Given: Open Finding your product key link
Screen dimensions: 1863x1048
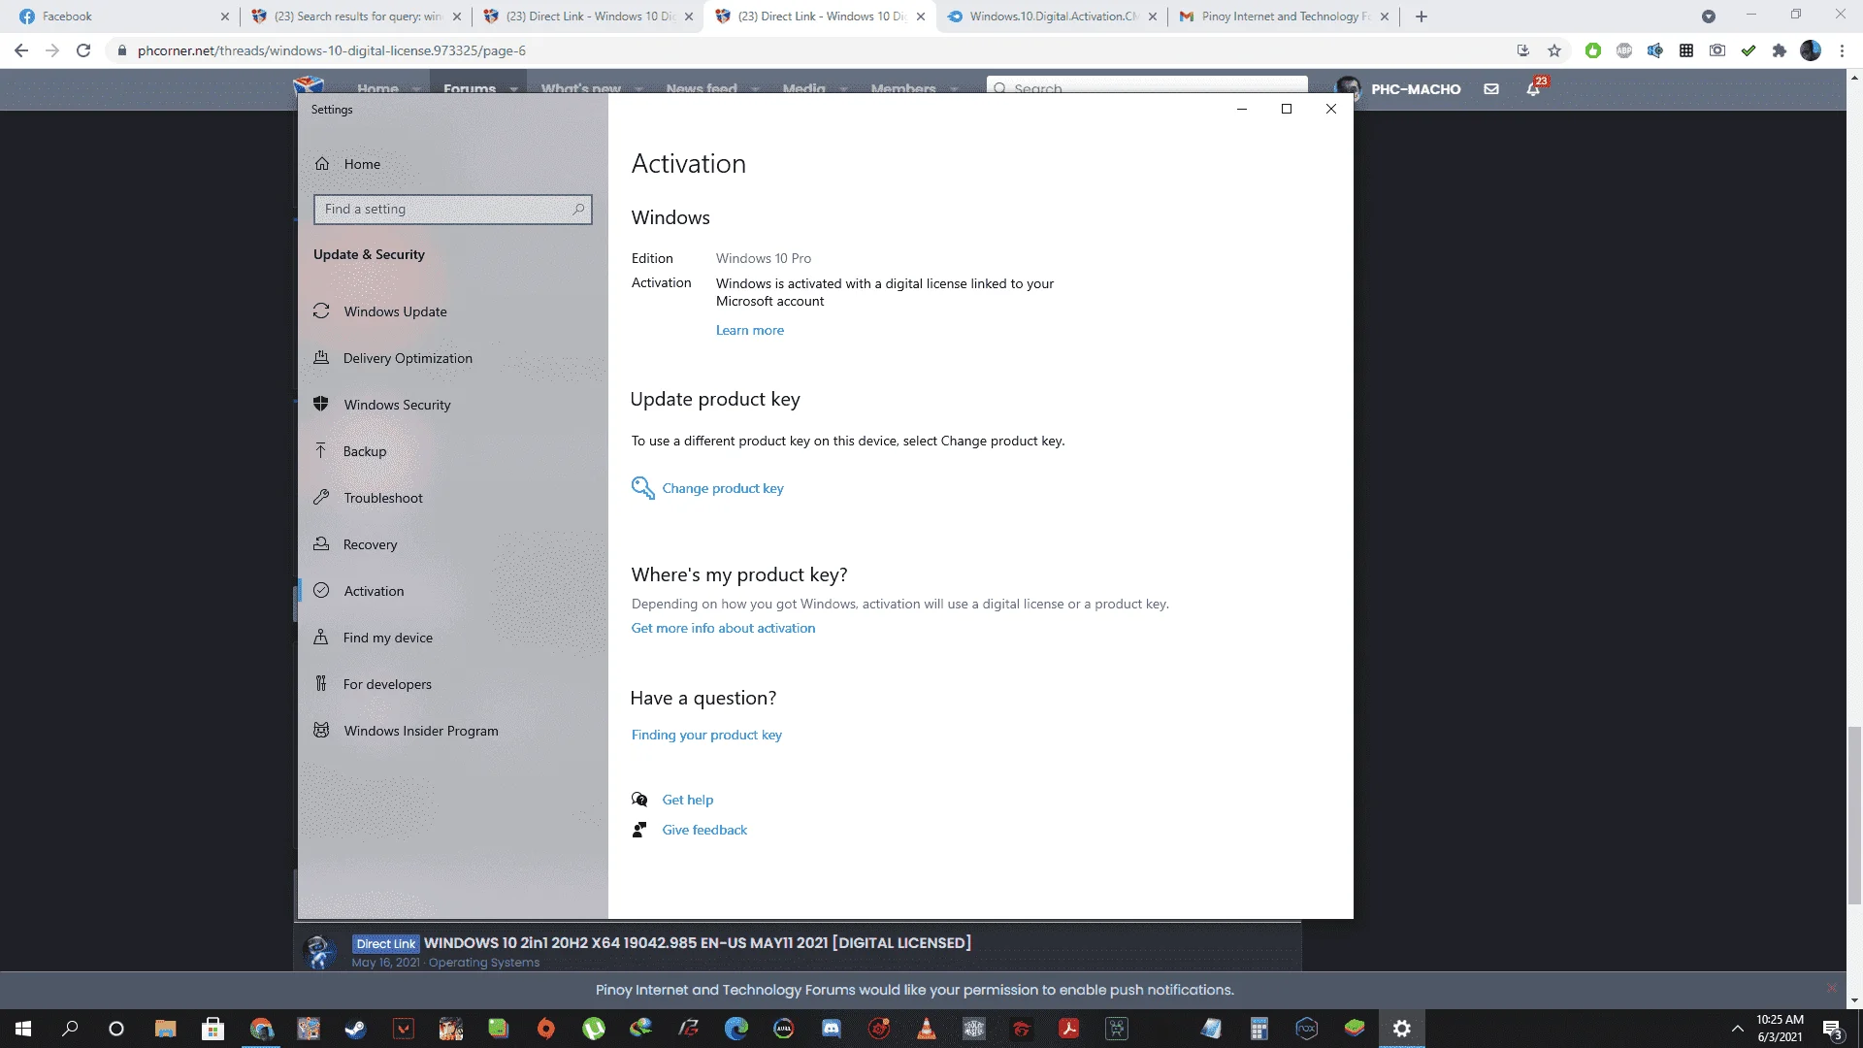Looking at the screenshot, I should tap(706, 735).
